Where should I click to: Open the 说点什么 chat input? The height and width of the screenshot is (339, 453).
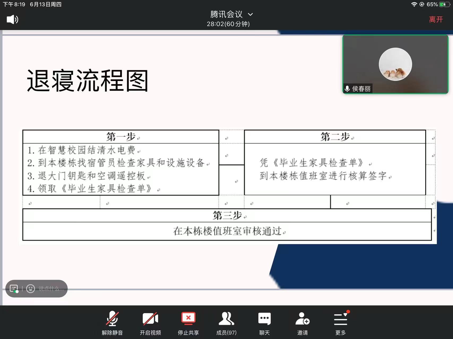click(51, 288)
